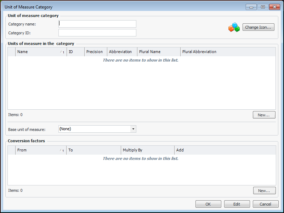Sort conversion factors by To column

[93, 150]
